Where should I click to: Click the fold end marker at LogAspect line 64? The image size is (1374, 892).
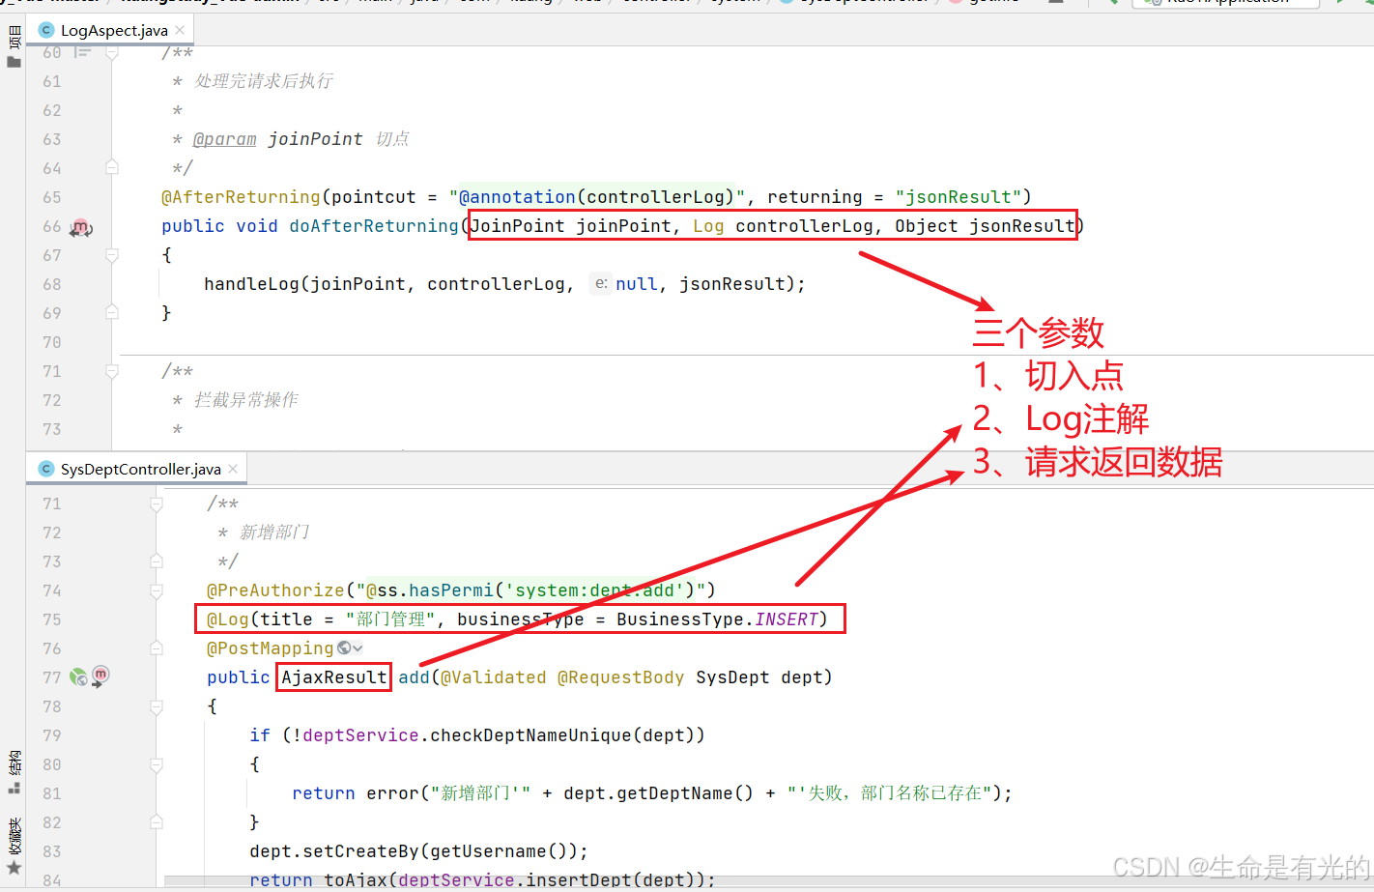click(112, 167)
